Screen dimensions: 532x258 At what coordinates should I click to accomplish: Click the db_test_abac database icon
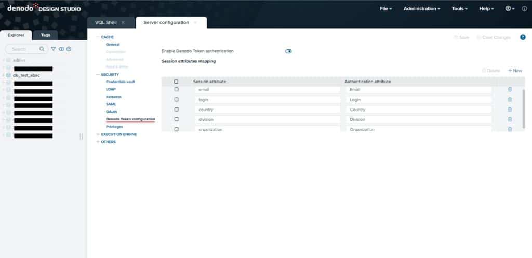(8, 75)
